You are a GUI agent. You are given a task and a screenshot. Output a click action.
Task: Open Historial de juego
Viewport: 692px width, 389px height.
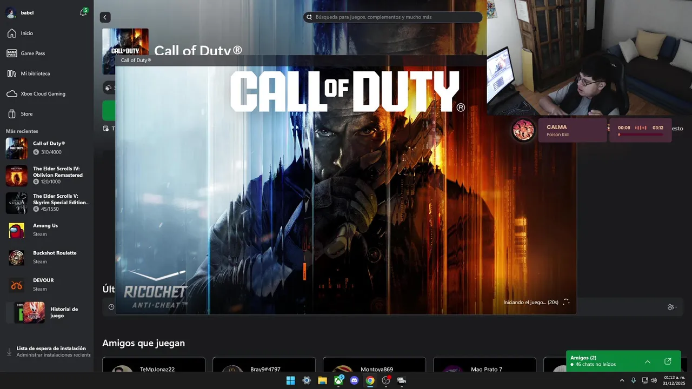click(48, 312)
